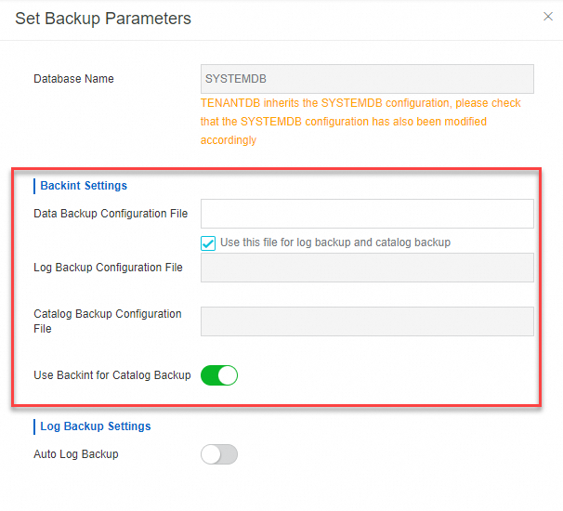The image size is (563, 511).
Task: Click the Data Backup Configuration File label
Action: pos(111,214)
